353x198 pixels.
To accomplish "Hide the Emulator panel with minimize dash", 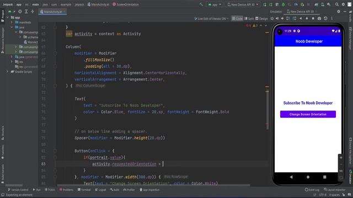I will click(x=345, y=12).
